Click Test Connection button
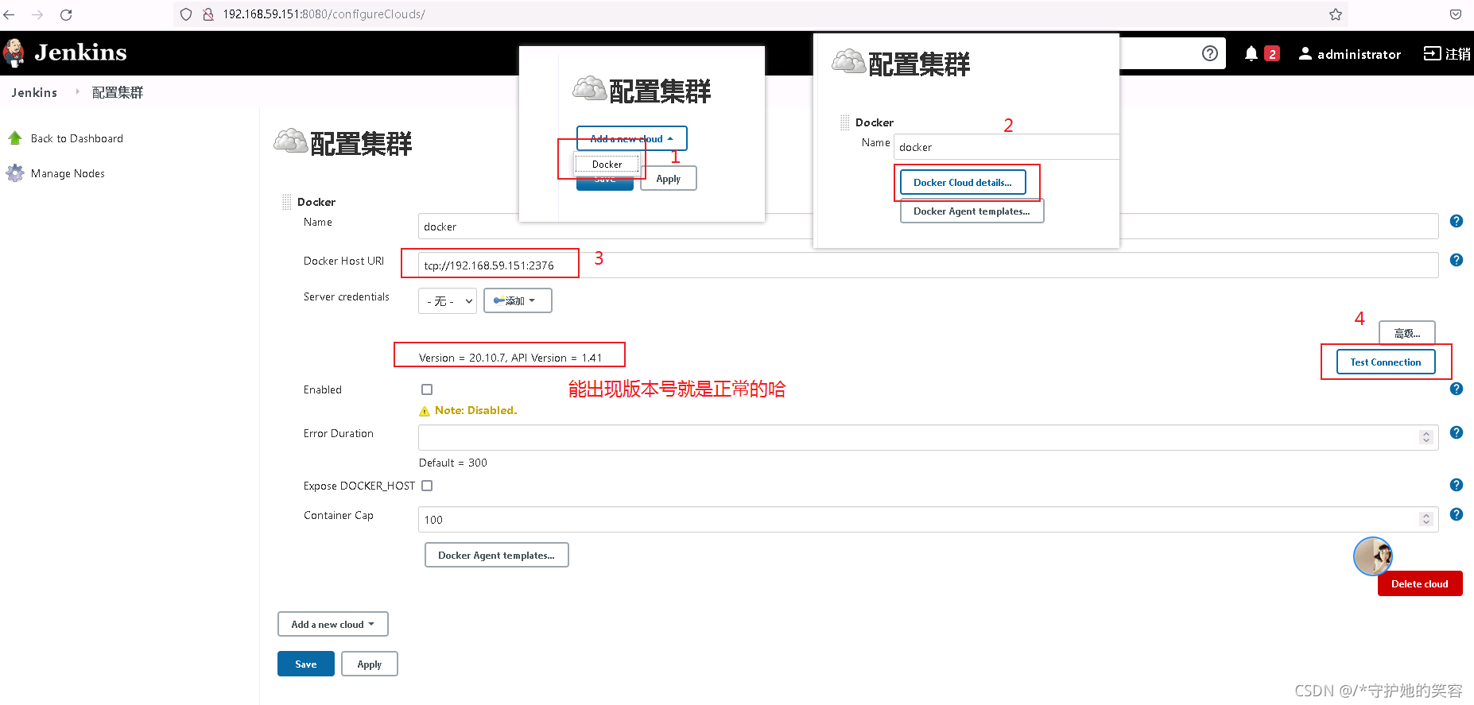The height and width of the screenshot is (705, 1474). (1386, 362)
